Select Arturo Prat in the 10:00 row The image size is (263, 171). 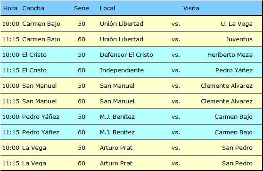[116, 148]
